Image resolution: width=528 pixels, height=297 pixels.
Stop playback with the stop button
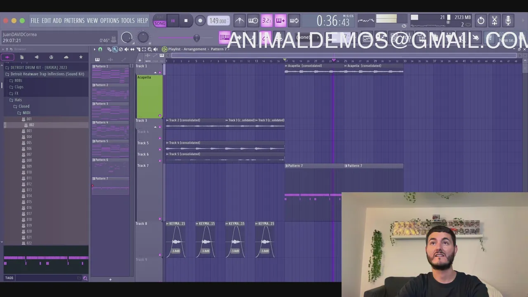186,21
